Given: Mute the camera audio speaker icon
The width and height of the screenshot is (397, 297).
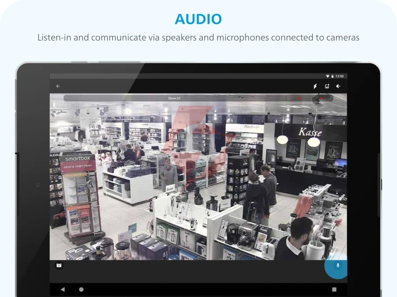Looking at the screenshot, I should pos(338,86).
